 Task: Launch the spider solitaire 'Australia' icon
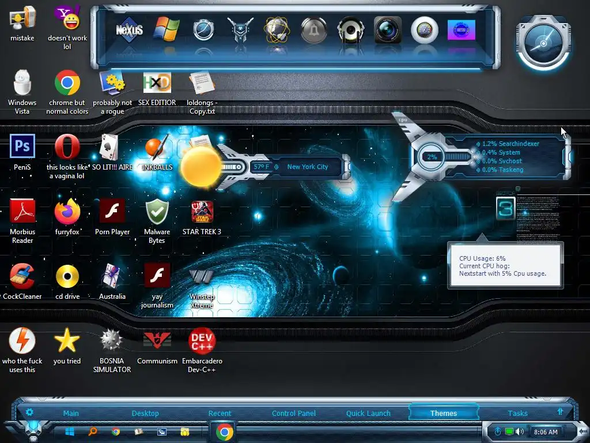click(x=112, y=281)
